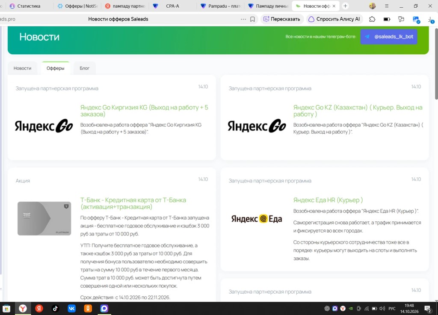Image resolution: width=438 pixels, height=315 pixels.
Task: Open the notification center icon
Action: 428,309
